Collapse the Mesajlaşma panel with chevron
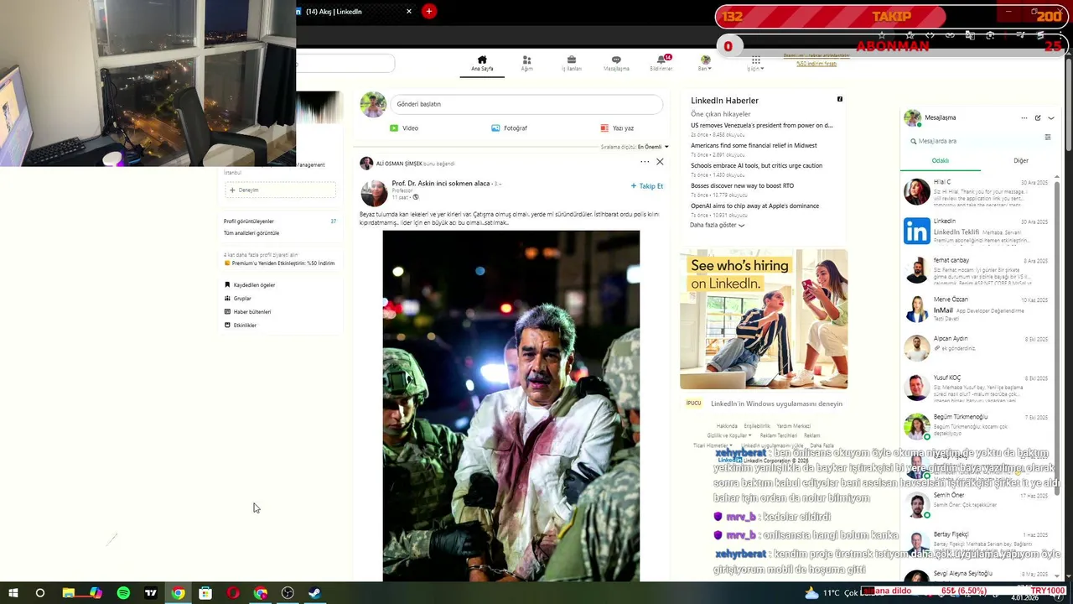The width and height of the screenshot is (1073, 604). pyautogui.click(x=1051, y=118)
